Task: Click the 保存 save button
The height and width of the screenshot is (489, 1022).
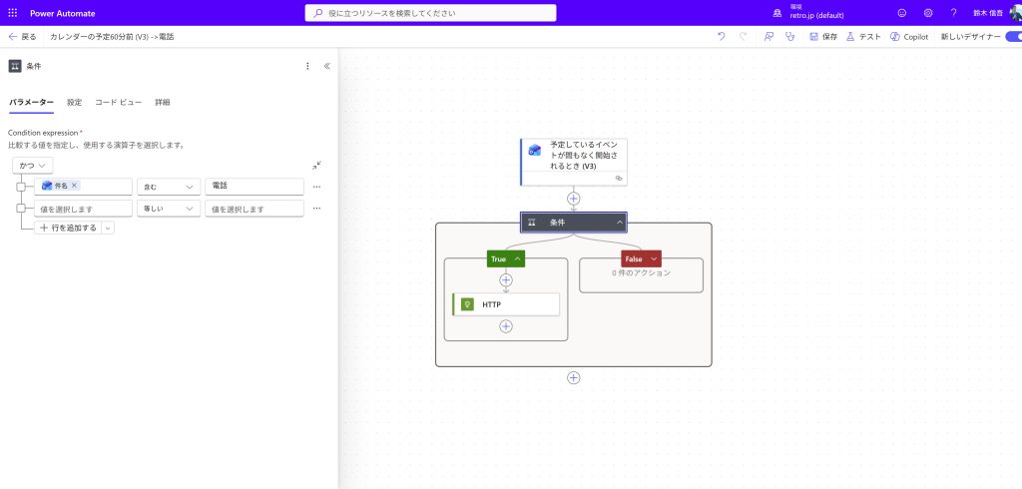Action: (823, 37)
